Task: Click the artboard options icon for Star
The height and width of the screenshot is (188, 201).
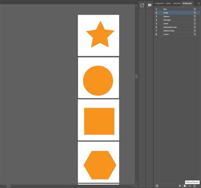Action: pyautogui.click(x=195, y=9)
